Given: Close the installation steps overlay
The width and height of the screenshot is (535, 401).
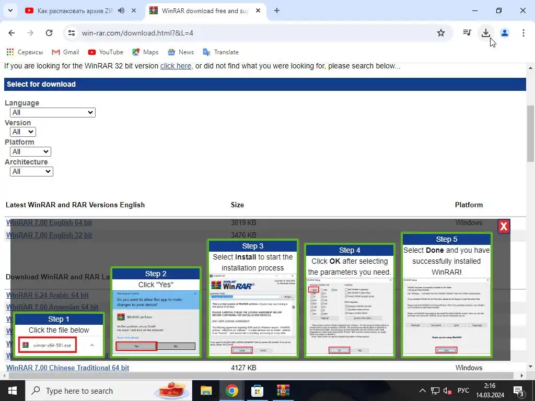Looking at the screenshot, I should (504, 227).
